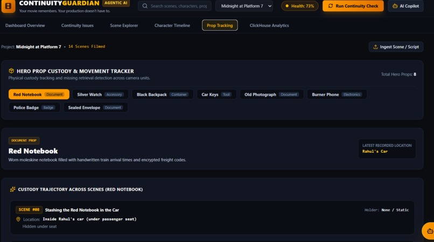Select the Prop Tracking tab
Screen dimensions: 434x242
(x=220, y=25)
